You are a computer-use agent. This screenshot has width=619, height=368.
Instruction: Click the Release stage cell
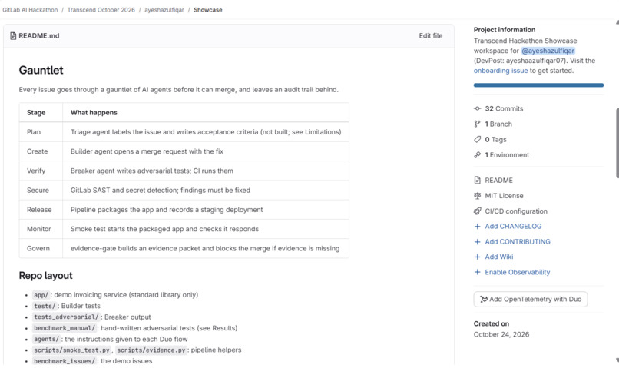point(39,209)
